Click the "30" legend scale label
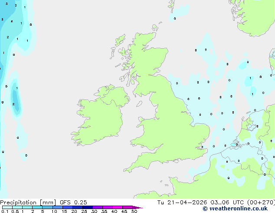 tap(94, 211)
